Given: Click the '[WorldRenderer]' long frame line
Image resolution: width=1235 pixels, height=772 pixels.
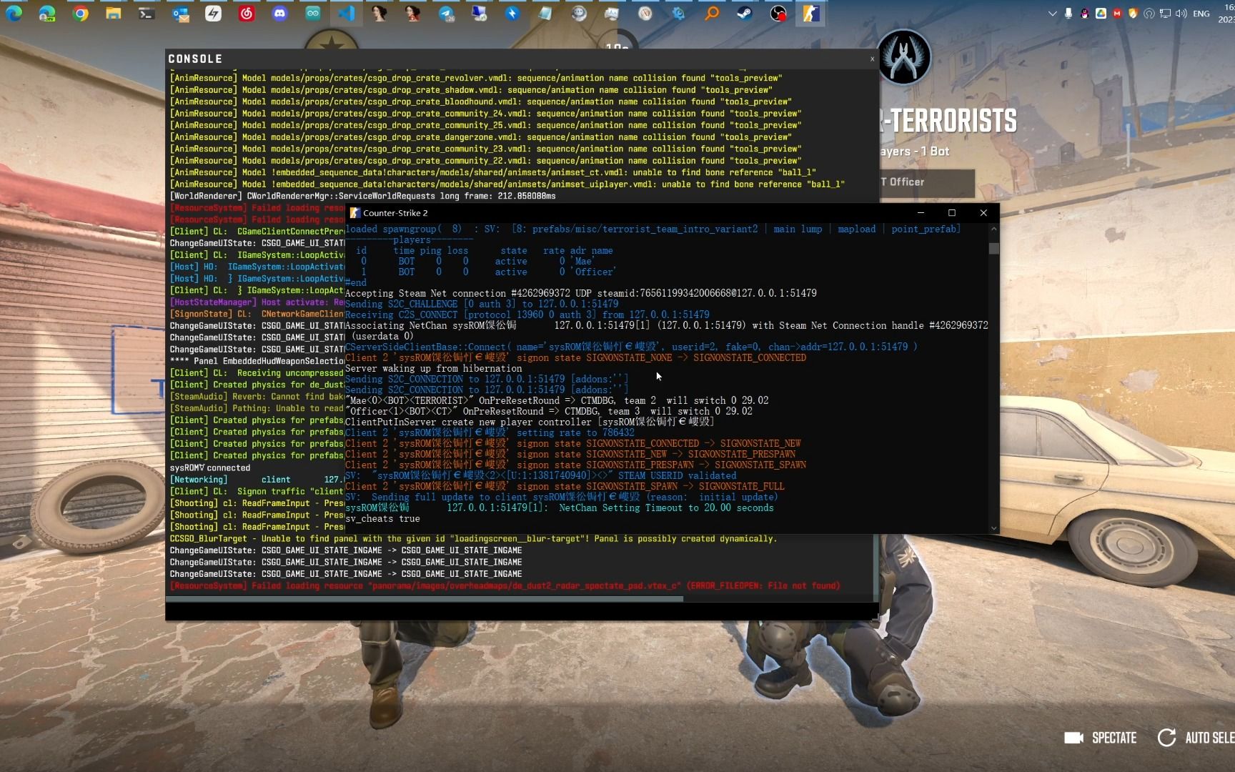Looking at the screenshot, I should tap(362, 196).
